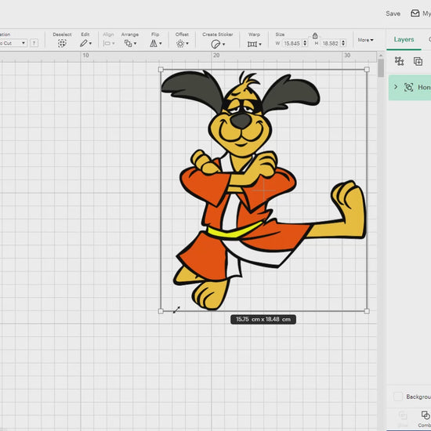The width and height of the screenshot is (431, 431).
Task: Expand the Arrange dropdown arrow
Action: 135,44
